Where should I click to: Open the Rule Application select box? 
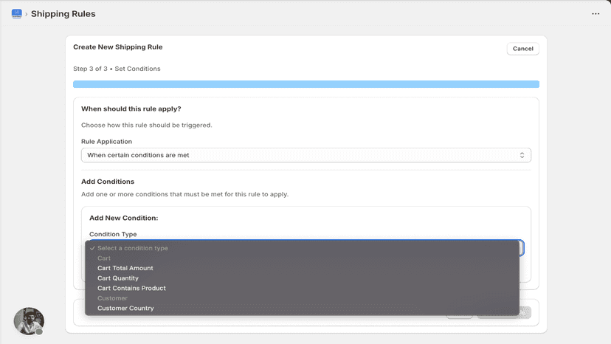click(x=306, y=155)
